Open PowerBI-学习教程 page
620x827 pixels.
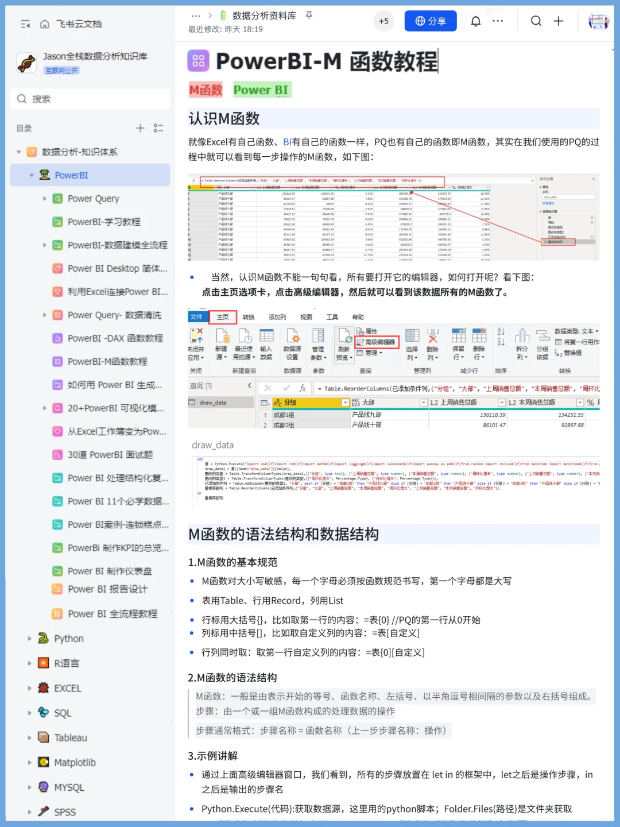pyautogui.click(x=104, y=222)
